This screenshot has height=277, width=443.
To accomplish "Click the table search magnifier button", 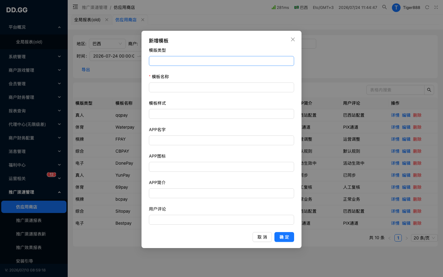I will [429, 90].
